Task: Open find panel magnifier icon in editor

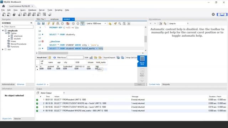Action: (x=120, y=23)
